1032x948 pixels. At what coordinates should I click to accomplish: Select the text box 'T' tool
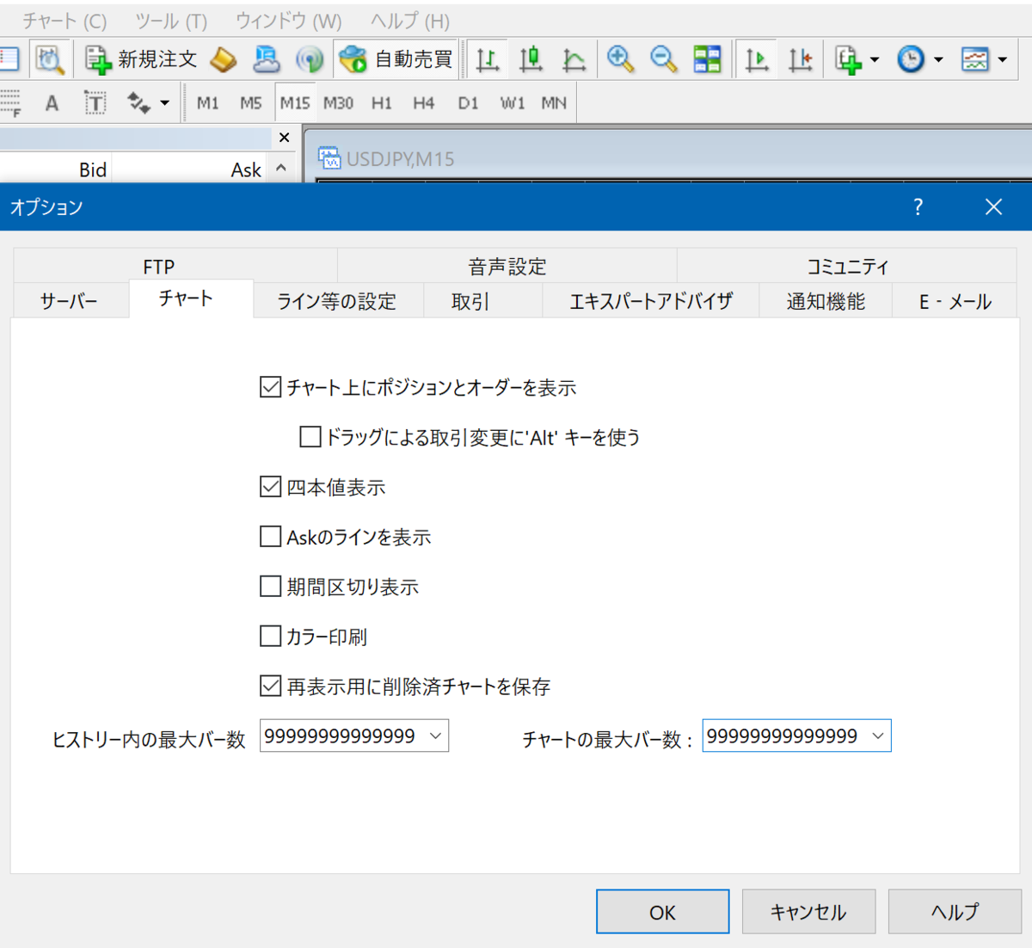(95, 104)
